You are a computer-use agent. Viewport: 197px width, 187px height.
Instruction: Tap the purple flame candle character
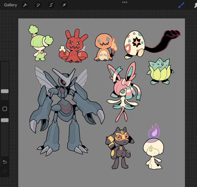(154, 147)
